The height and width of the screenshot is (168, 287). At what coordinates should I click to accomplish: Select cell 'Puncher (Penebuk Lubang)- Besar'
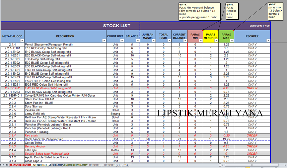pyautogui.click(x=65, y=125)
